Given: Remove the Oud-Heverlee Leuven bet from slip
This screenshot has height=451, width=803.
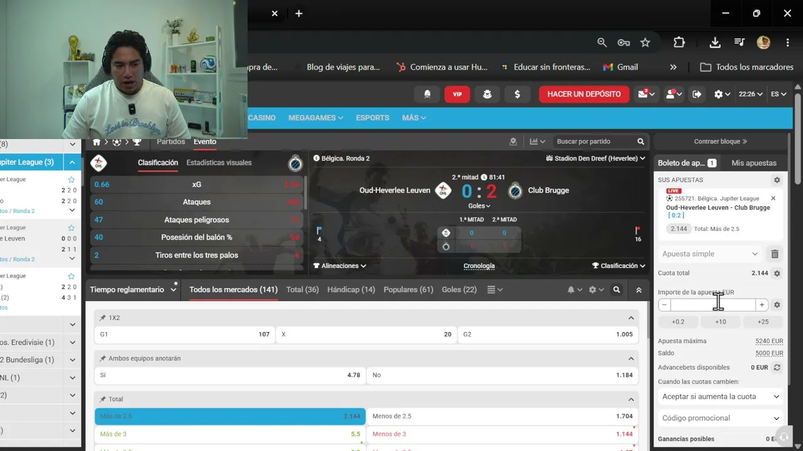Looking at the screenshot, I should coord(773,198).
